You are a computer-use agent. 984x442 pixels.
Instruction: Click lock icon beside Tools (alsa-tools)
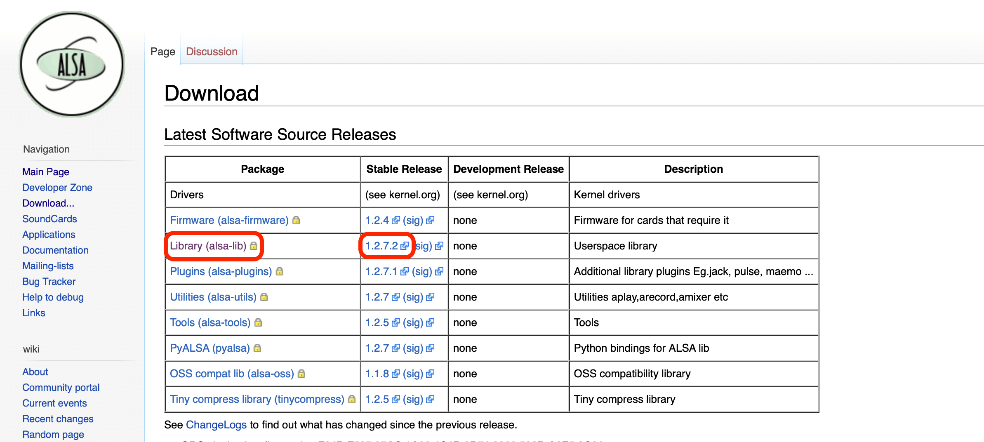(258, 323)
